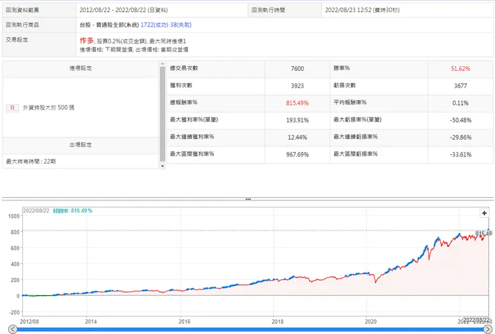Click the 報酬率: 815.49% chart legend
This screenshot has width=495, height=334.
pyautogui.click(x=72, y=210)
